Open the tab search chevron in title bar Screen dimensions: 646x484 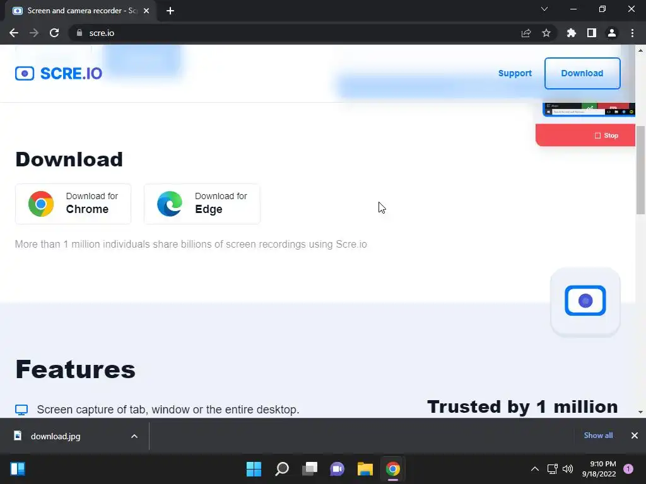pos(544,9)
